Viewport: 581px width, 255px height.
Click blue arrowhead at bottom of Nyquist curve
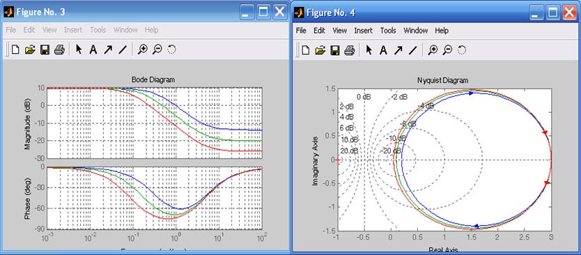coord(477,226)
